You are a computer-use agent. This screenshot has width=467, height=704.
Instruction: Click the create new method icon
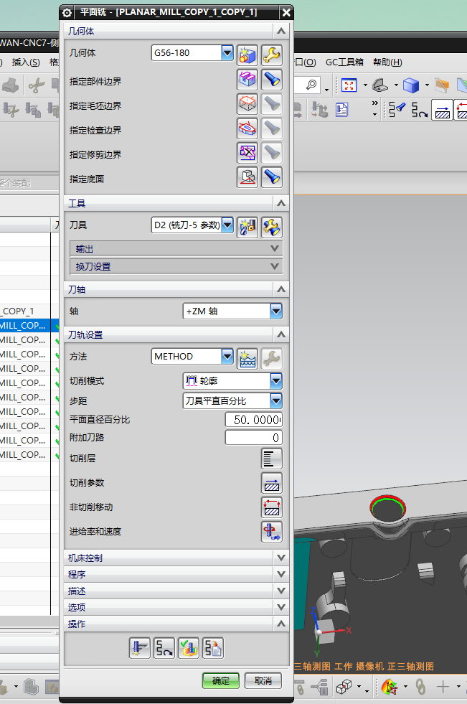tap(247, 358)
